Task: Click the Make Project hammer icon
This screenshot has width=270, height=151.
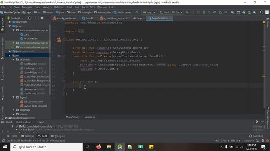Action: coord(137,12)
